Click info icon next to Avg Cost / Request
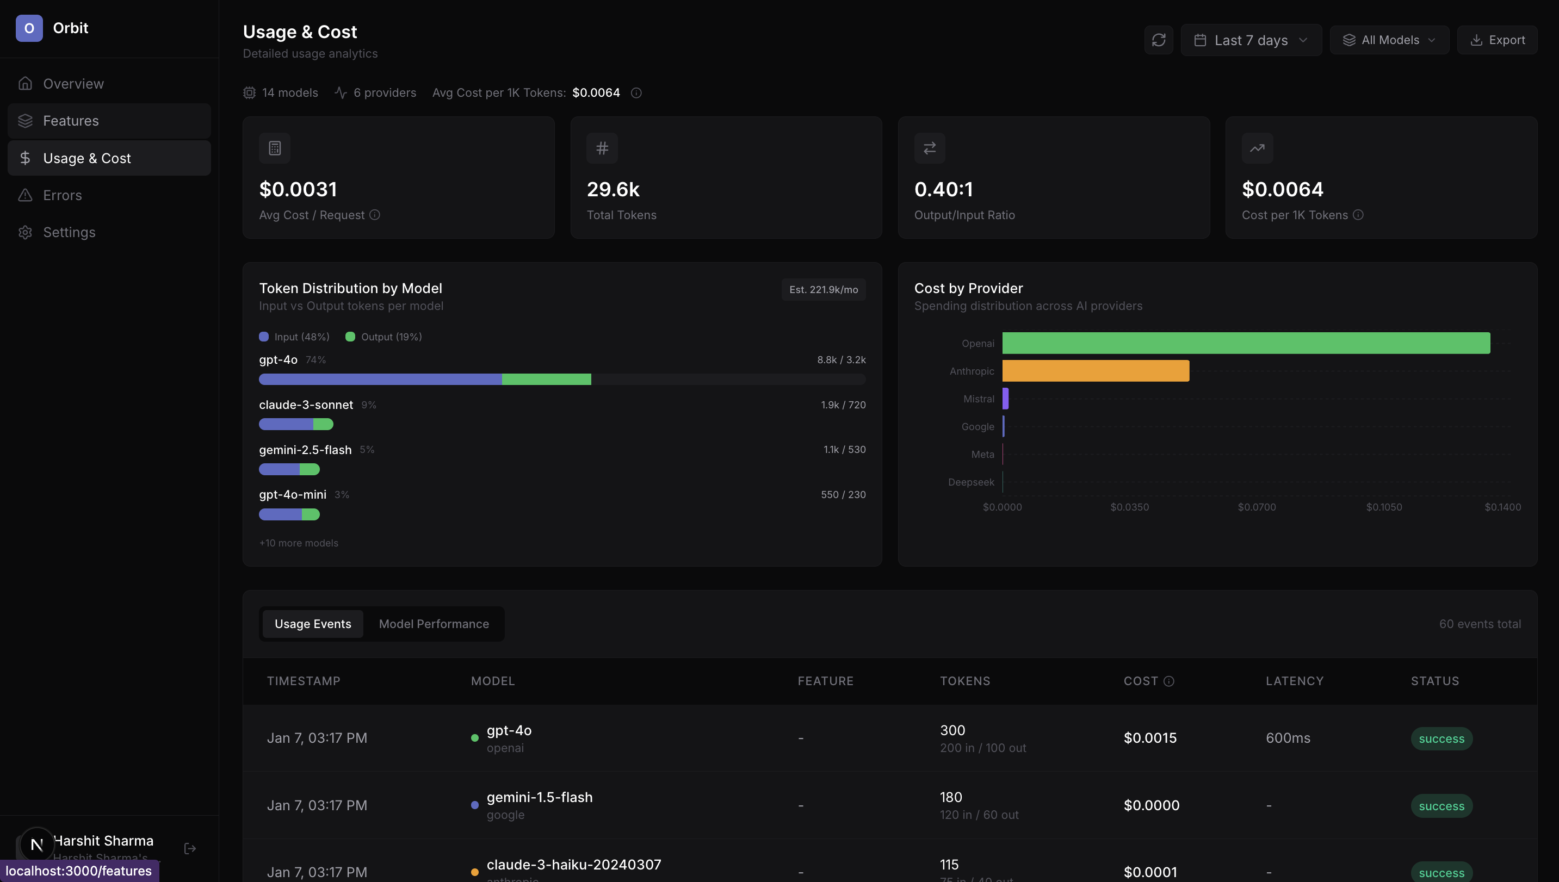This screenshot has width=1559, height=882. pos(374,215)
